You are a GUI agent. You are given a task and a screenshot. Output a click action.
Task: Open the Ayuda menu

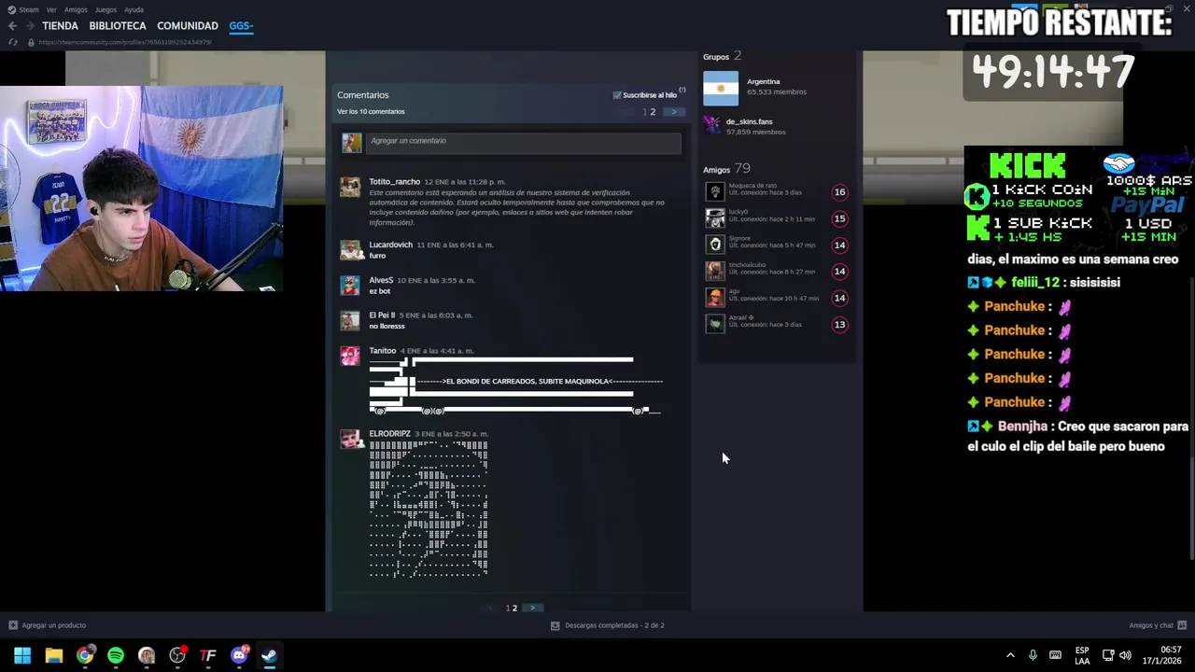point(134,9)
